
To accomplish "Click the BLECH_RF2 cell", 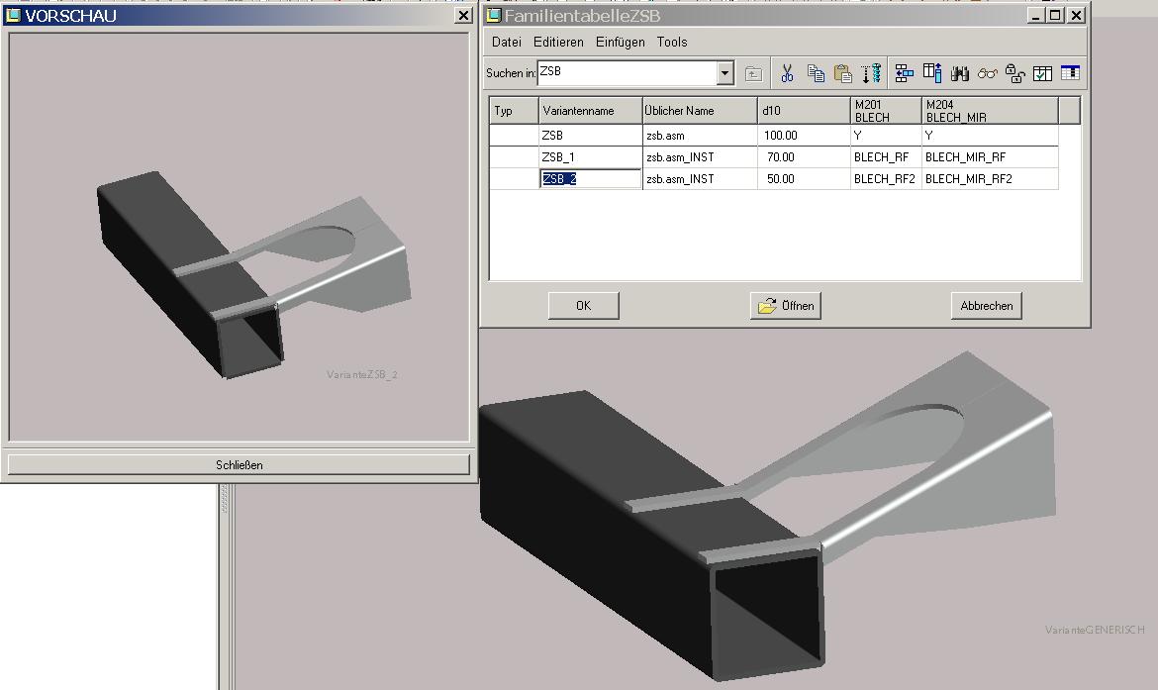I will [x=886, y=179].
